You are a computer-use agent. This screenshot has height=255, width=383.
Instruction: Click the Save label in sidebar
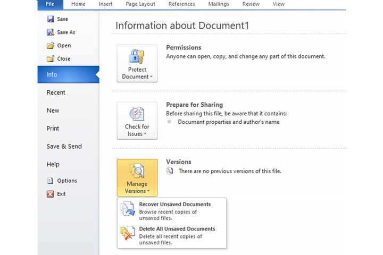(x=63, y=19)
